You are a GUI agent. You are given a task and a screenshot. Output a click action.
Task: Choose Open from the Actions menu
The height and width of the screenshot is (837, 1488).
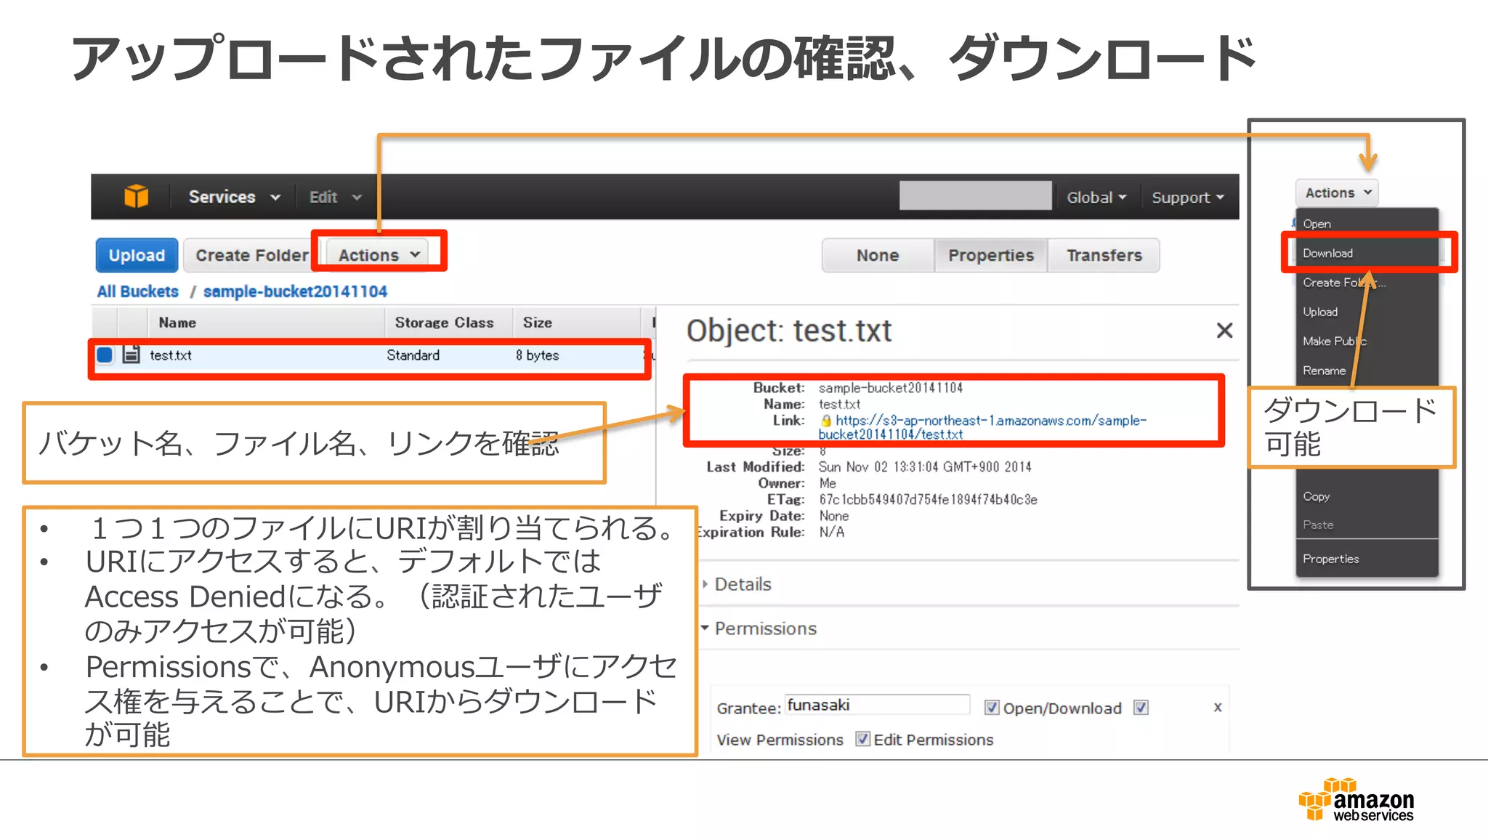(1367, 224)
